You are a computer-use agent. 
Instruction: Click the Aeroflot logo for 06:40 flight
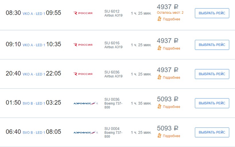pyautogui.click(x=85, y=132)
